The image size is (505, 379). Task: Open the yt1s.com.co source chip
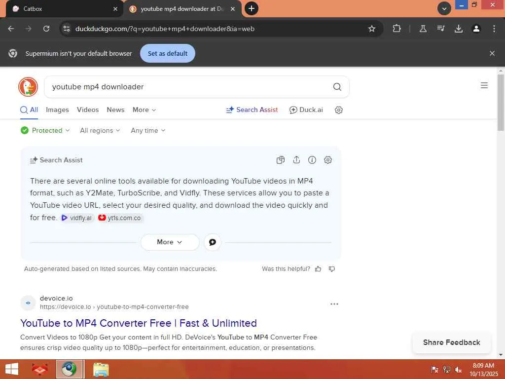(120, 218)
